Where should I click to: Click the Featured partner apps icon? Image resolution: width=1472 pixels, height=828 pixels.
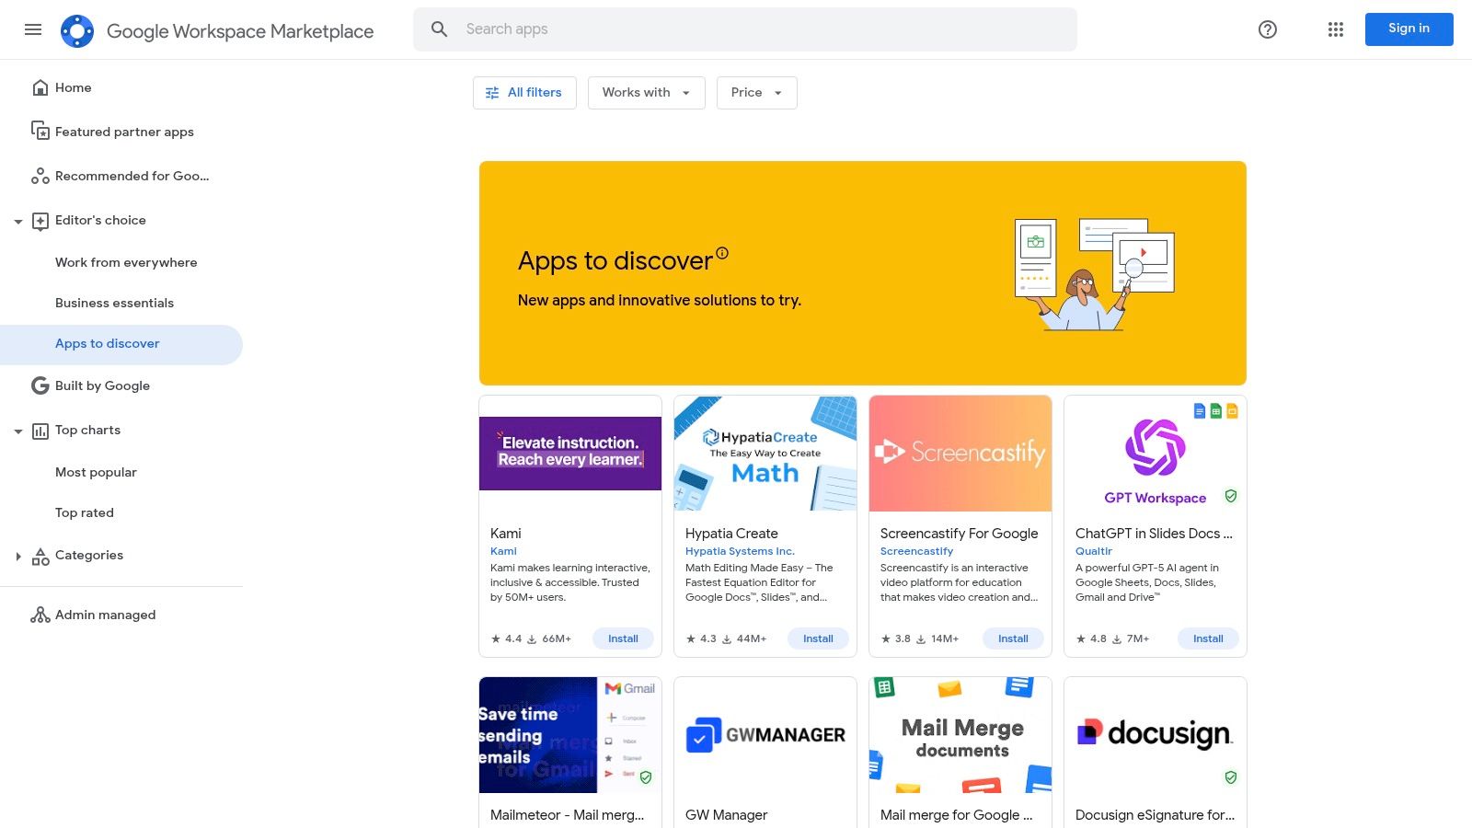pos(40,131)
